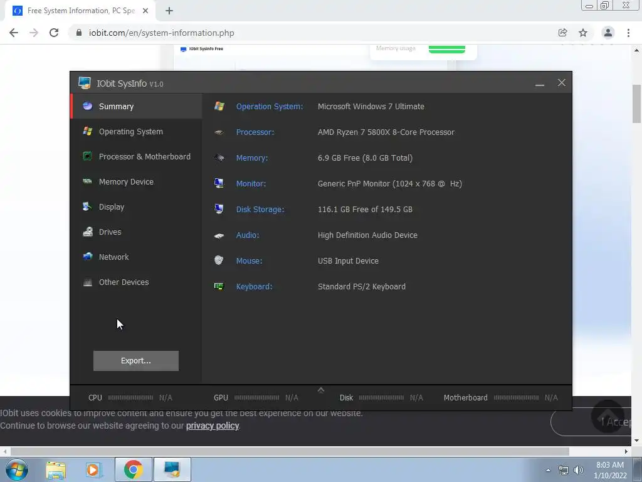Click the CPU temperature gauge bar

[x=130, y=397]
